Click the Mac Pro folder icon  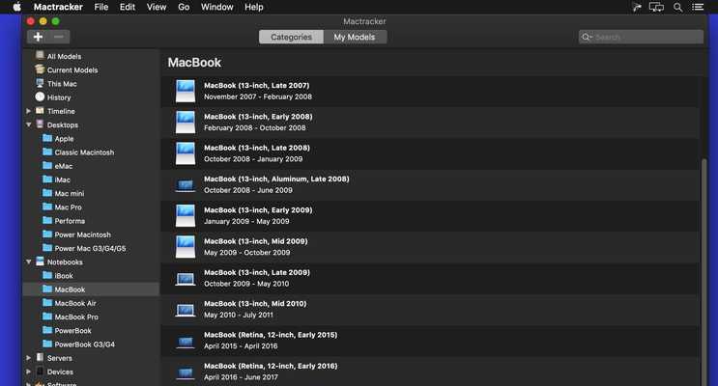[x=47, y=207]
